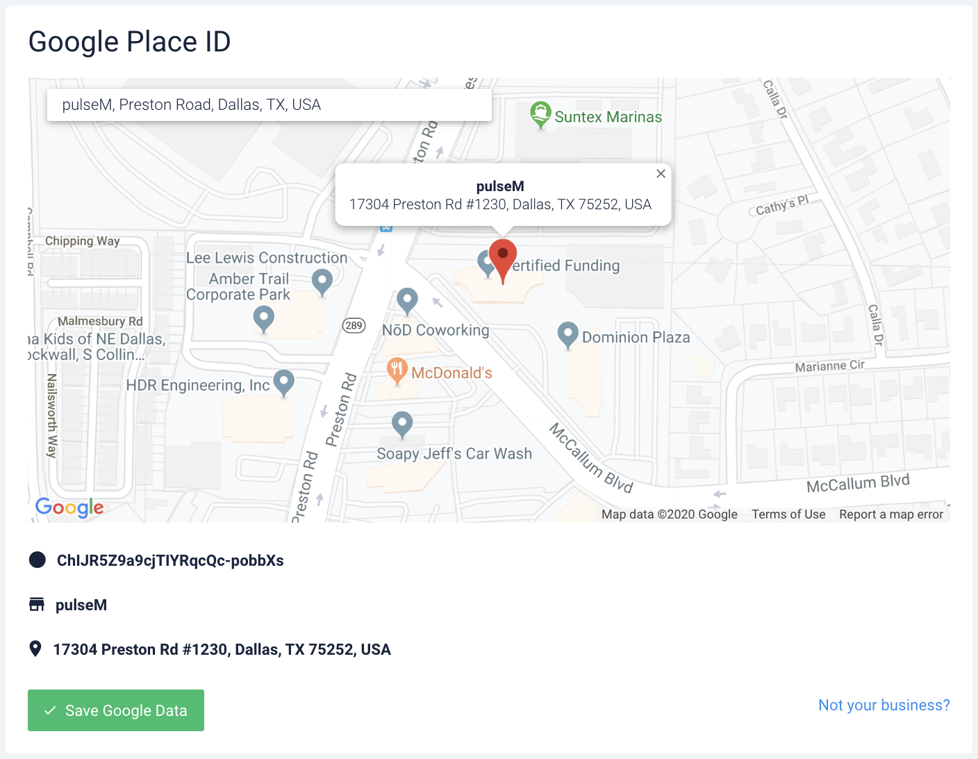This screenshot has width=978, height=759.
Task: Close the pulseM info window
Action: tap(661, 174)
